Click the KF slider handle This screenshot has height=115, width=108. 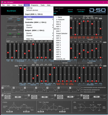pyautogui.click(x=16, y=51)
